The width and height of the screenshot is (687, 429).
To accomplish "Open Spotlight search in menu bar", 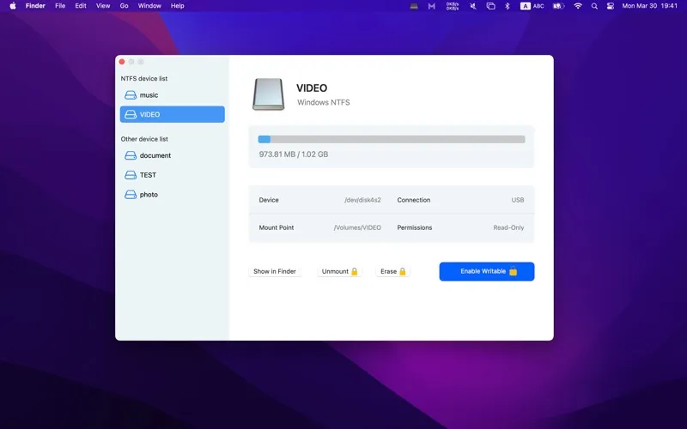I will (594, 6).
